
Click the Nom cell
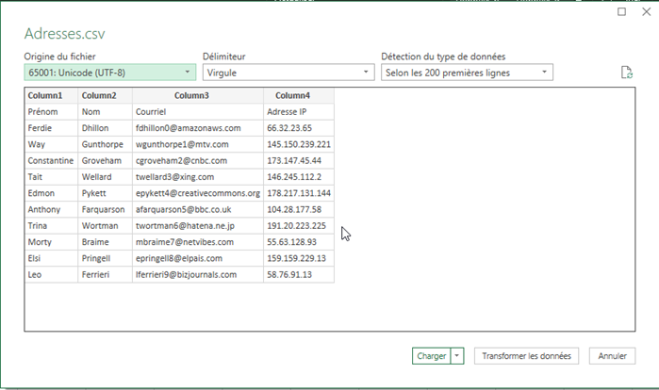pyautogui.click(x=105, y=112)
